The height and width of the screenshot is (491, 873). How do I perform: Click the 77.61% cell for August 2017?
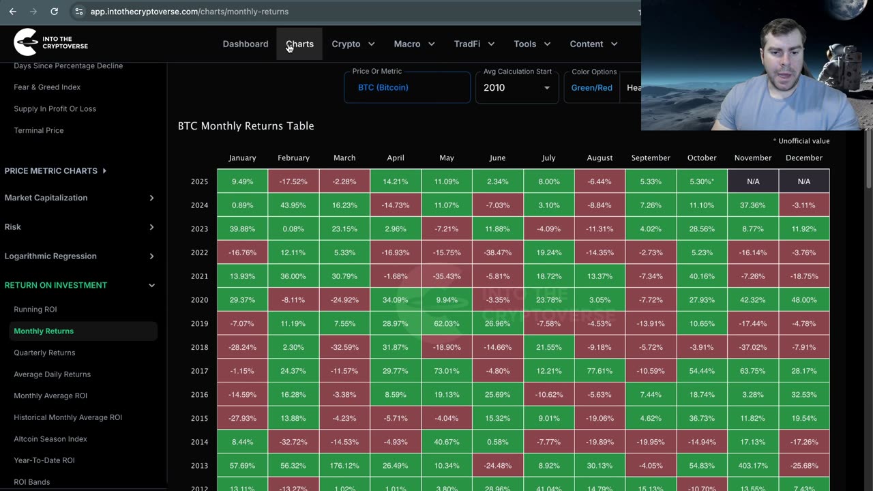tap(600, 371)
